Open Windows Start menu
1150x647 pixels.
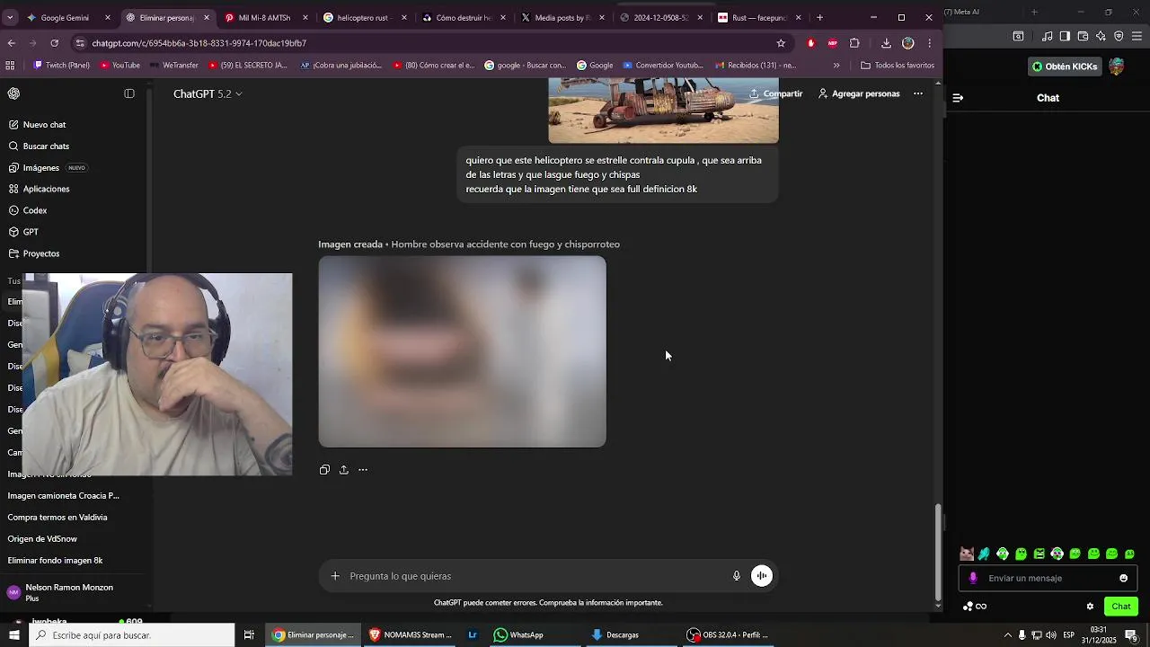click(14, 635)
